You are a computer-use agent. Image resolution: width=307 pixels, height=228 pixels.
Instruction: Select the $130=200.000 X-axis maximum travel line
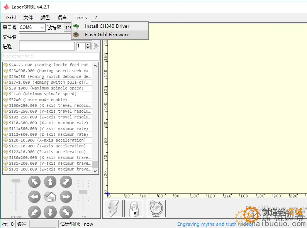[x=47, y=158]
